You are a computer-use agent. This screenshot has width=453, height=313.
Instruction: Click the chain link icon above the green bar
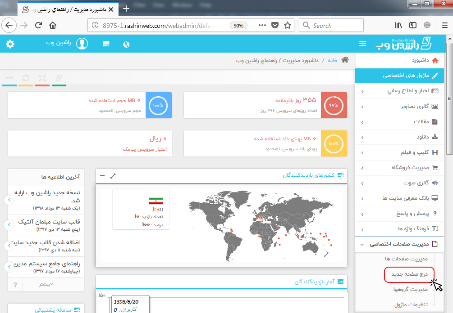pyautogui.click(x=59, y=78)
